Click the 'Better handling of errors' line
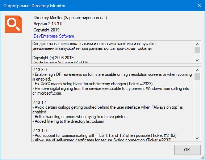Screen dimensions: 205x160 pyautogui.click(x=80, y=117)
